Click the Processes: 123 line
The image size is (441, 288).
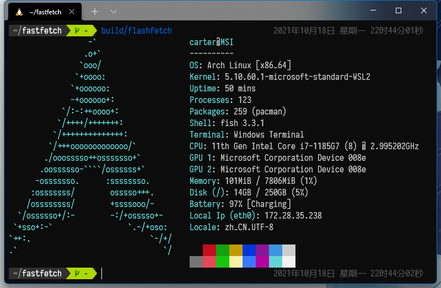[220, 100]
